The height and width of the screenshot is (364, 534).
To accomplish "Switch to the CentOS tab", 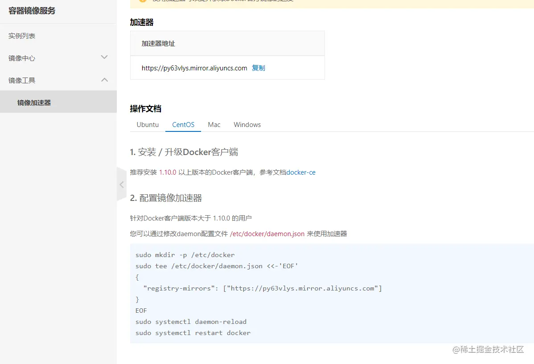I will pyautogui.click(x=183, y=125).
